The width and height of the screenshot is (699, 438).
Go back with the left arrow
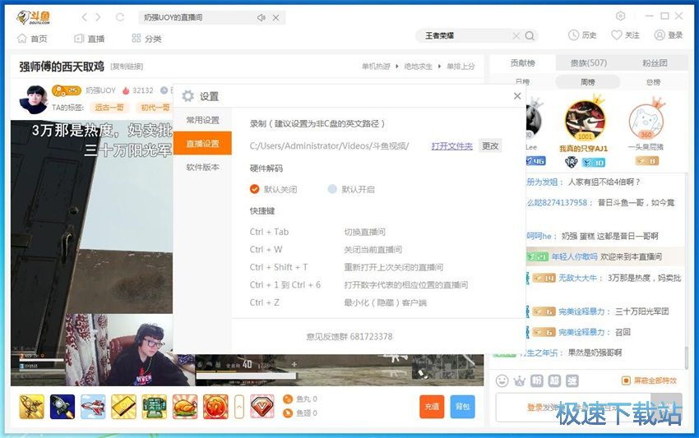(x=84, y=17)
